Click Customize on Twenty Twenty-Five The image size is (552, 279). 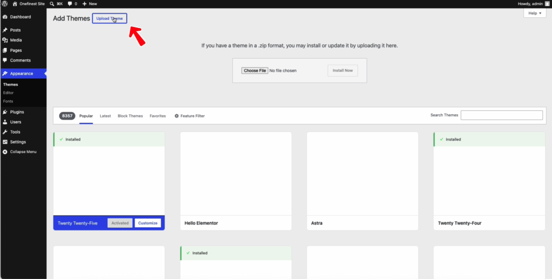[x=148, y=223]
